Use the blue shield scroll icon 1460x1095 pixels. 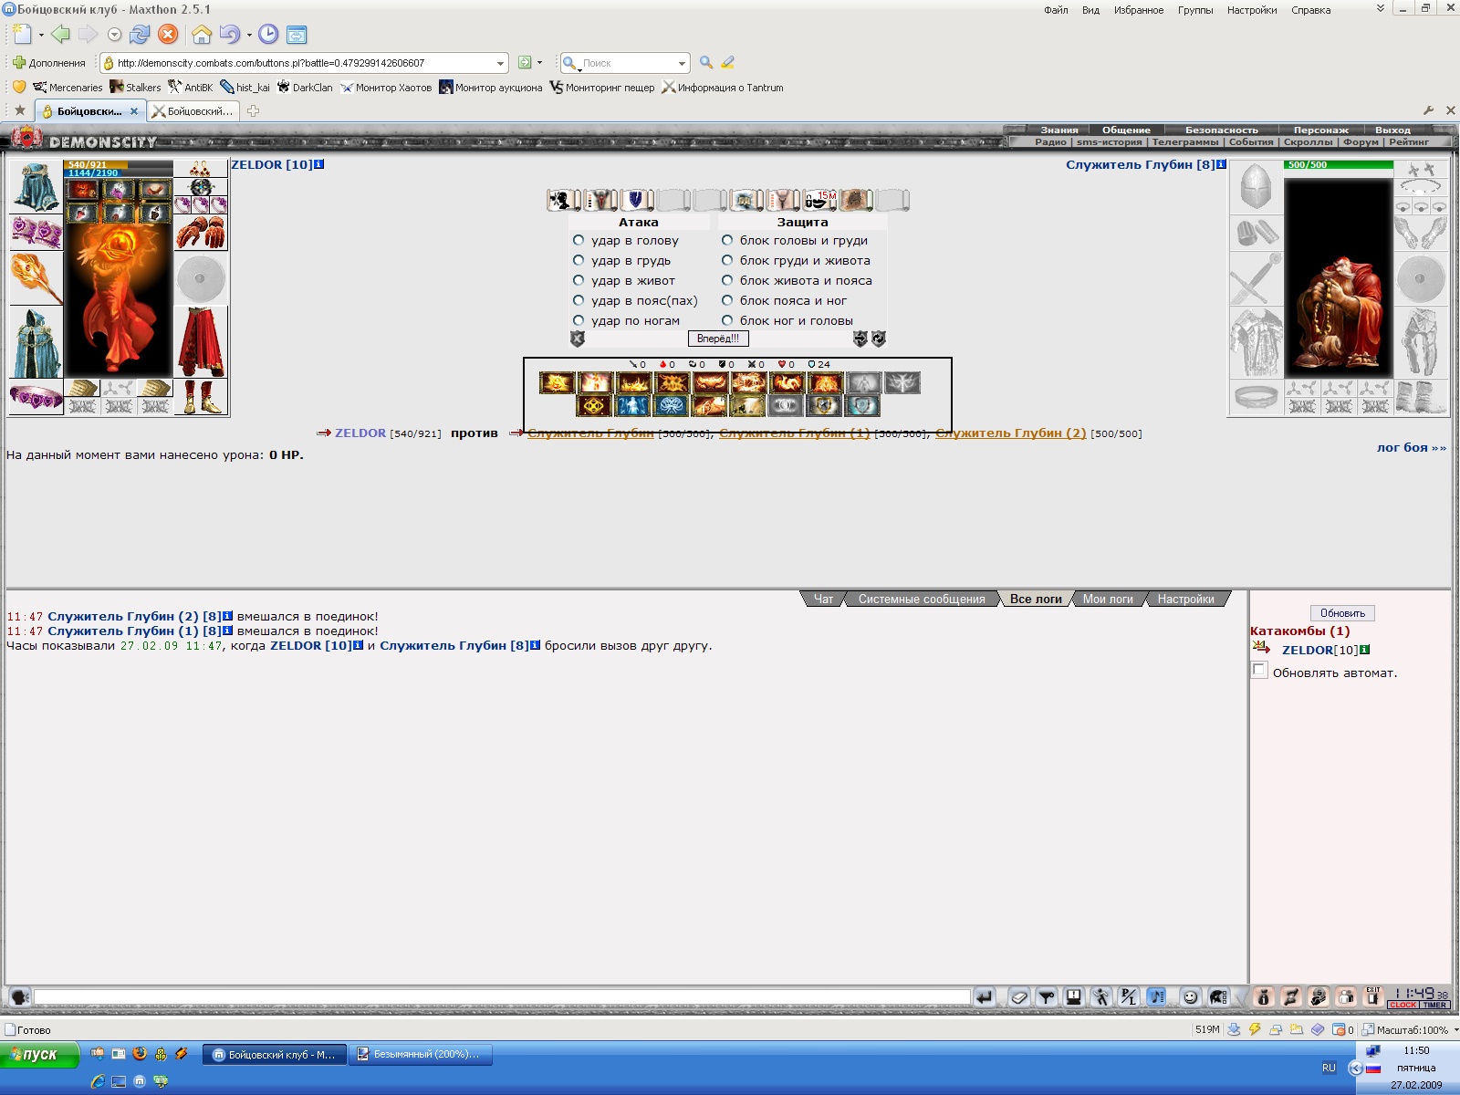tap(636, 200)
